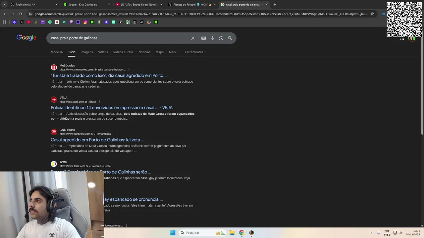Open 'Turista é tratado como lixo' Metrópoles article
Image resolution: width=424 pixels, height=238 pixels.
click(x=109, y=75)
